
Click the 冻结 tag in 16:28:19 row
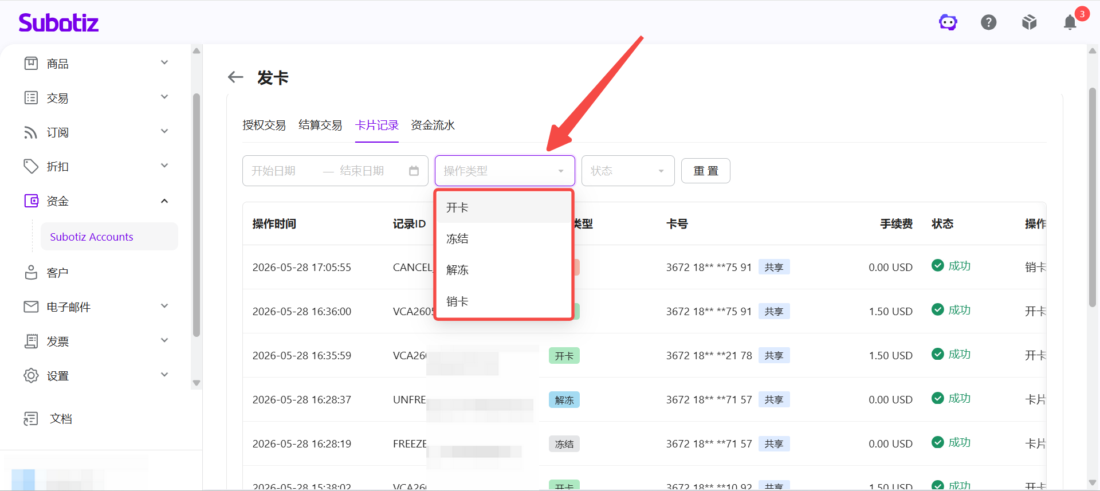(x=564, y=444)
